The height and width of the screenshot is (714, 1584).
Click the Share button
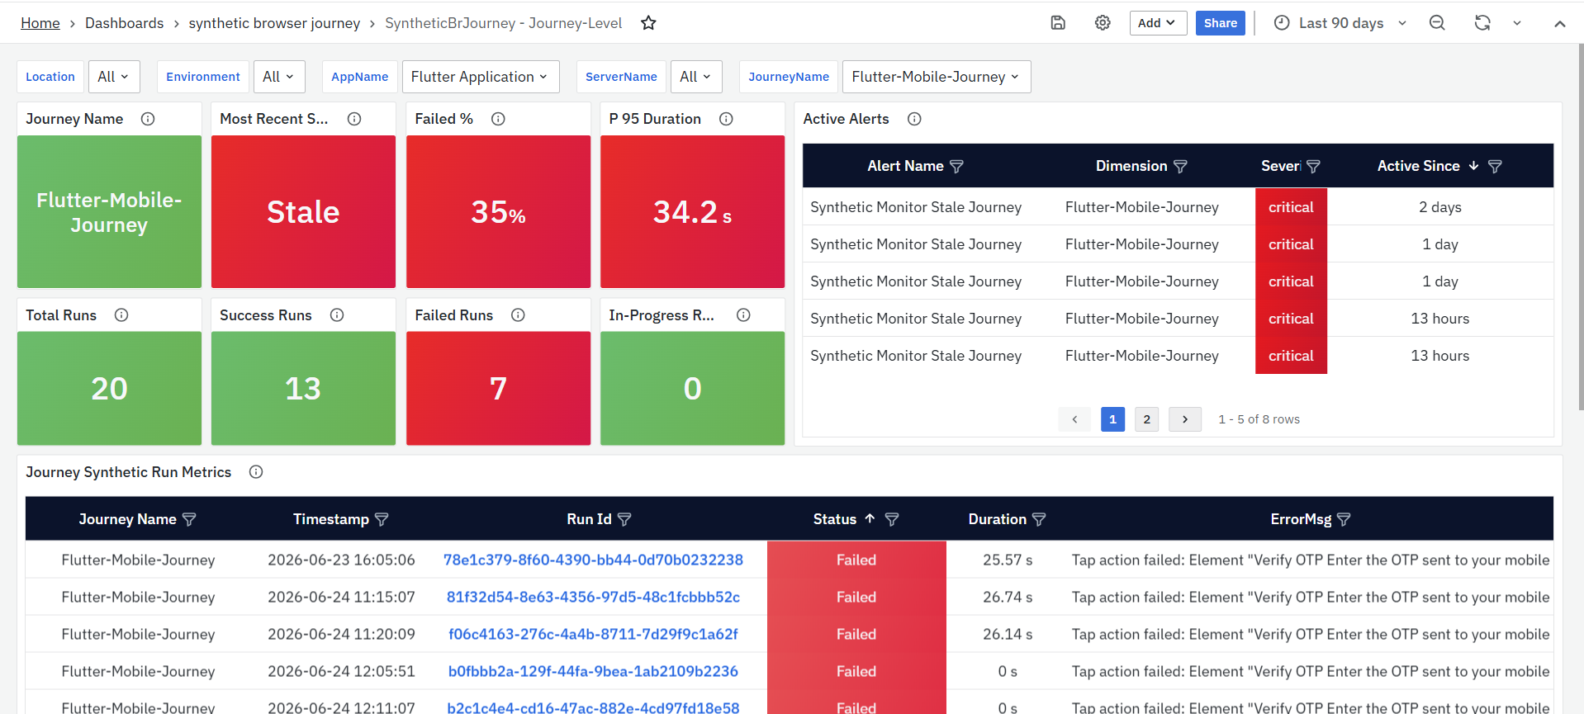1220,23
